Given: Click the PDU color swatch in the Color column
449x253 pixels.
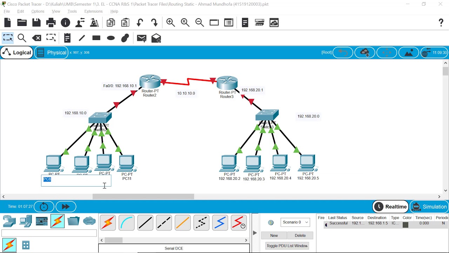Looking at the screenshot, I should pos(406,225).
